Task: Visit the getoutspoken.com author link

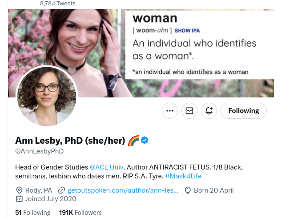Action: click(x=123, y=190)
